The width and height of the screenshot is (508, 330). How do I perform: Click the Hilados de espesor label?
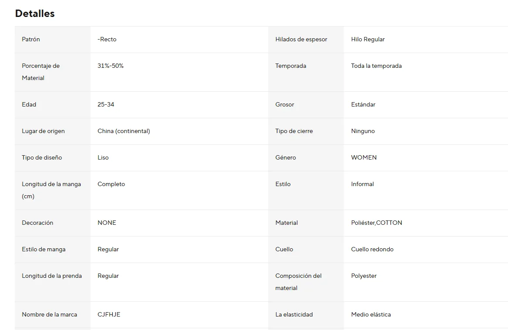301,39
